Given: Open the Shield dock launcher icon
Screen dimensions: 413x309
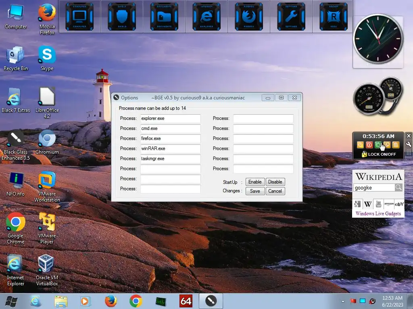Looking at the screenshot, I should (x=122, y=16).
